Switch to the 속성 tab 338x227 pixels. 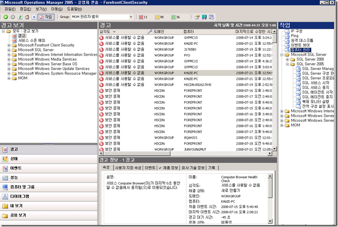pyautogui.click(x=106, y=167)
